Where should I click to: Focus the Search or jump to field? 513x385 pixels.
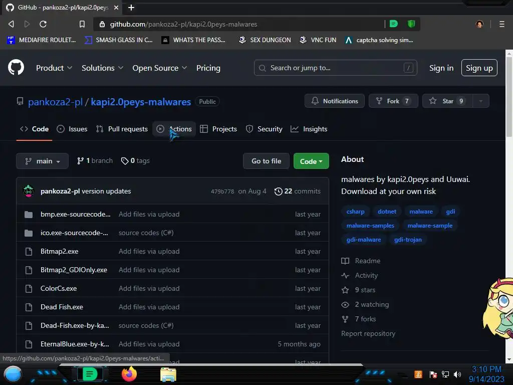point(335,68)
